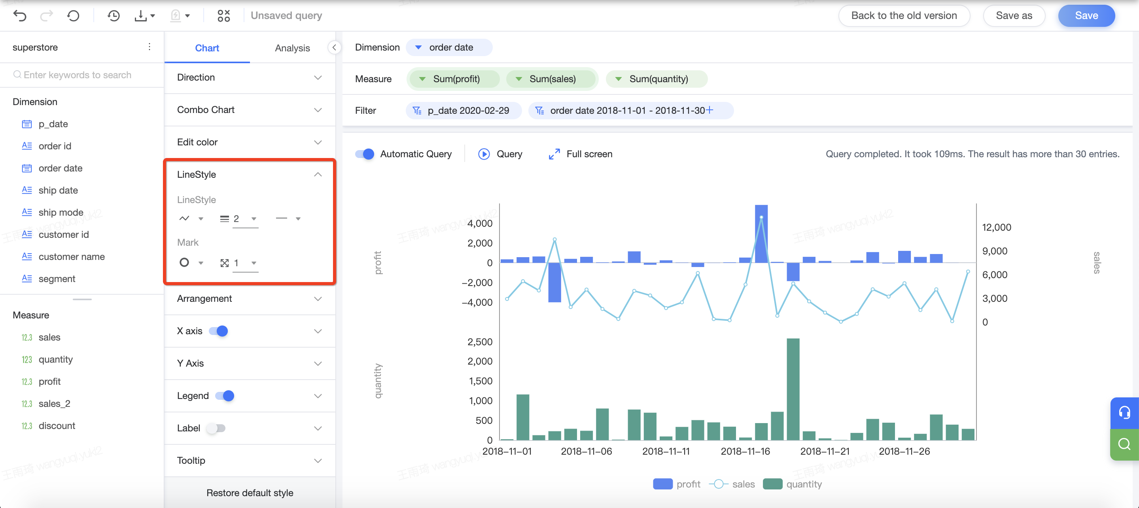Expand the Edit color section

[x=250, y=142]
